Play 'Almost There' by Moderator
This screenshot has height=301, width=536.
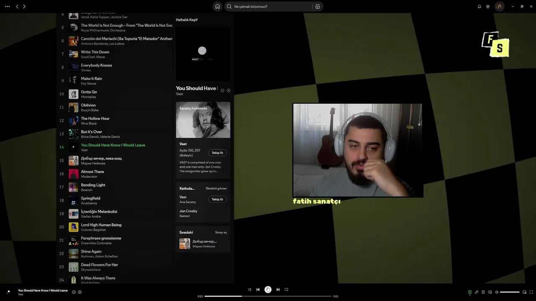tap(93, 172)
